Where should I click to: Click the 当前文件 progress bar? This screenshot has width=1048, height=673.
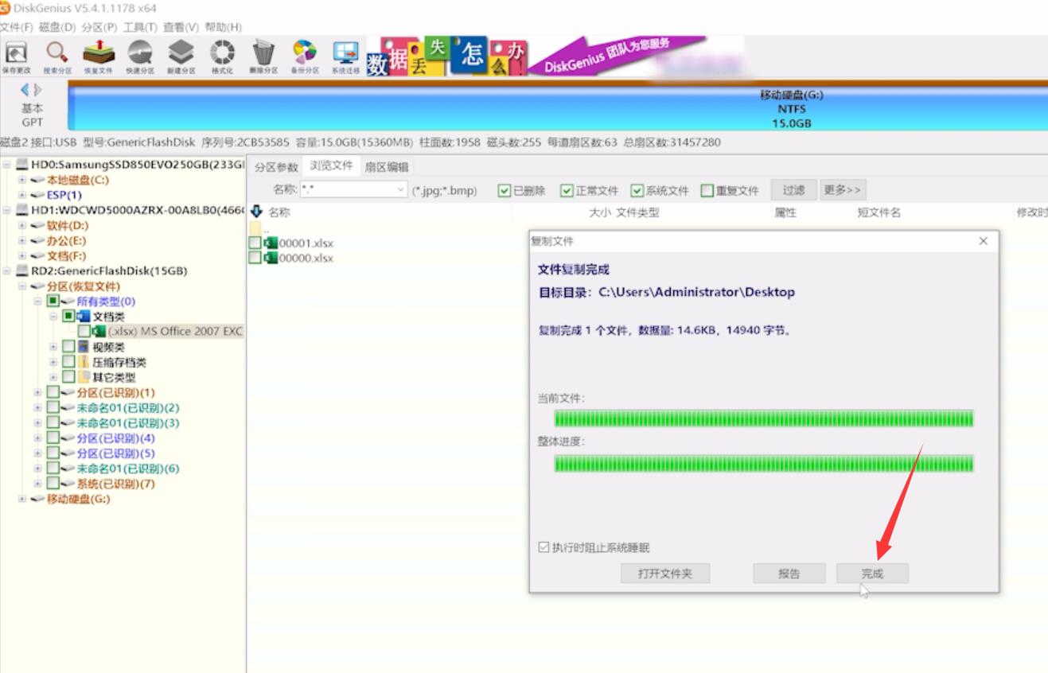point(764,418)
